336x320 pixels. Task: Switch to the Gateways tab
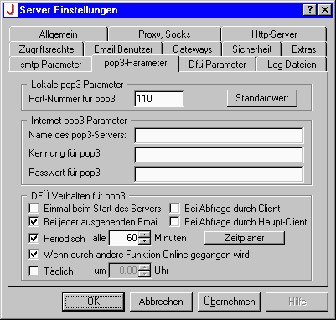pos(193,49)
